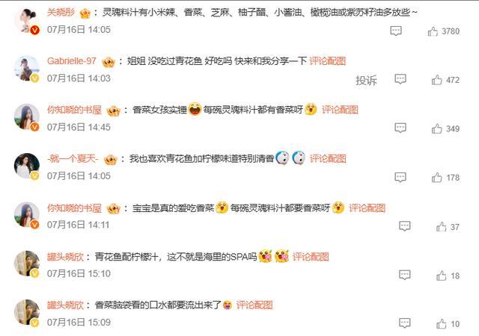Open 评论配图 in the 香菜脑袋 comment
Image resolution: width=479 pixels, height=336 pixels.
254,305
